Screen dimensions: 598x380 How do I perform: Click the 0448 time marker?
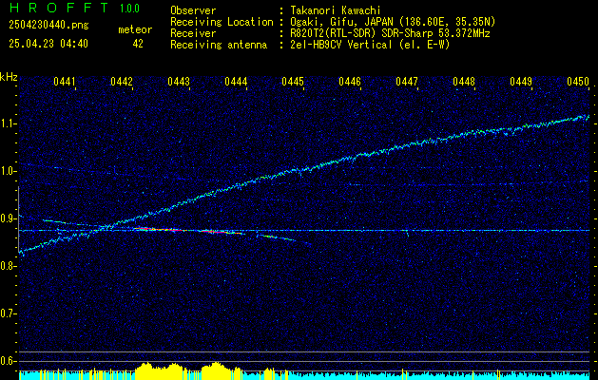[464, 82]
